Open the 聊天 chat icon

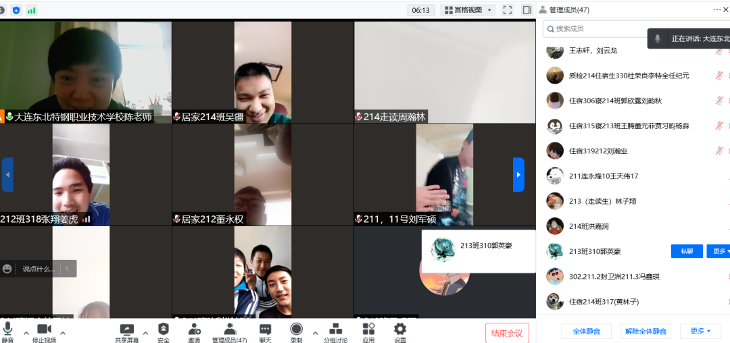[x=265, y=329]
